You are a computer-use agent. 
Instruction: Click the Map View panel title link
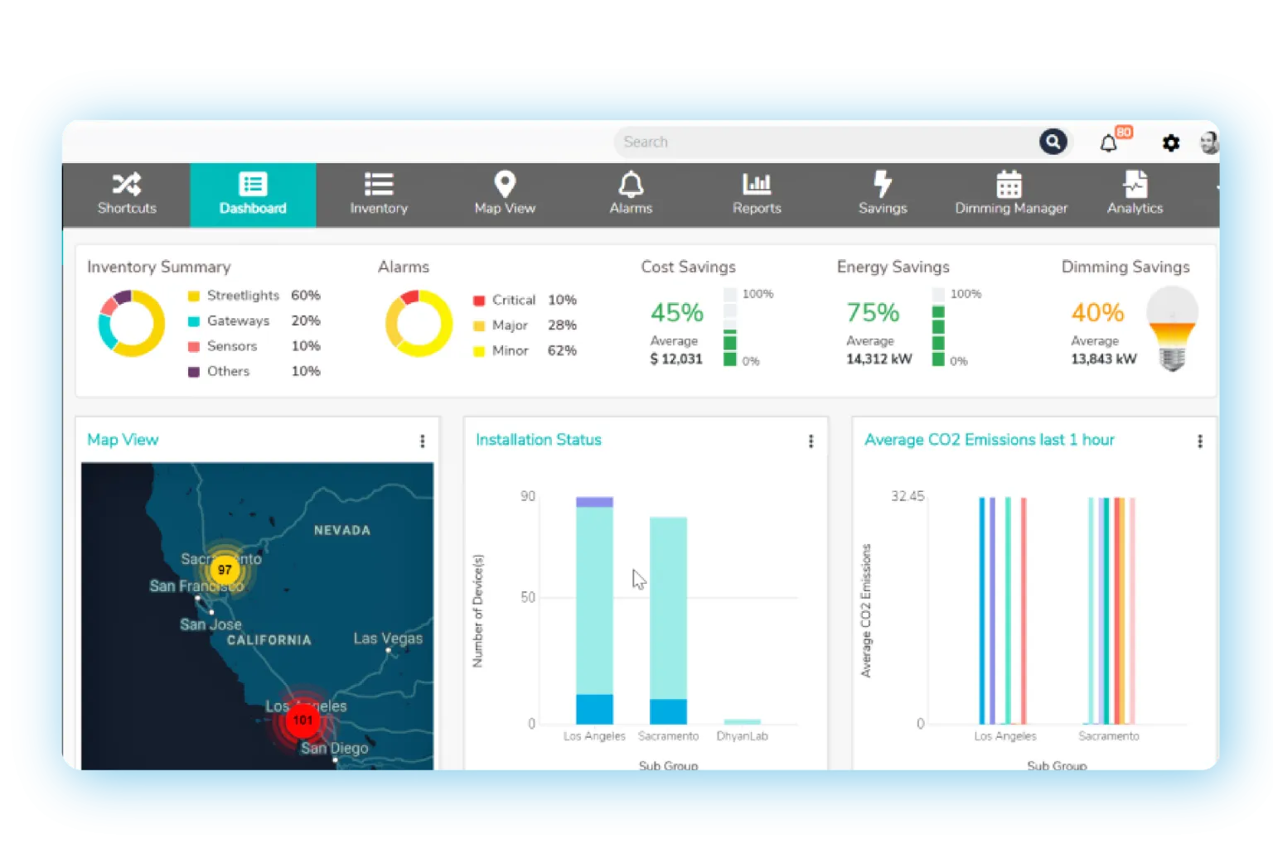coord(123,440)
